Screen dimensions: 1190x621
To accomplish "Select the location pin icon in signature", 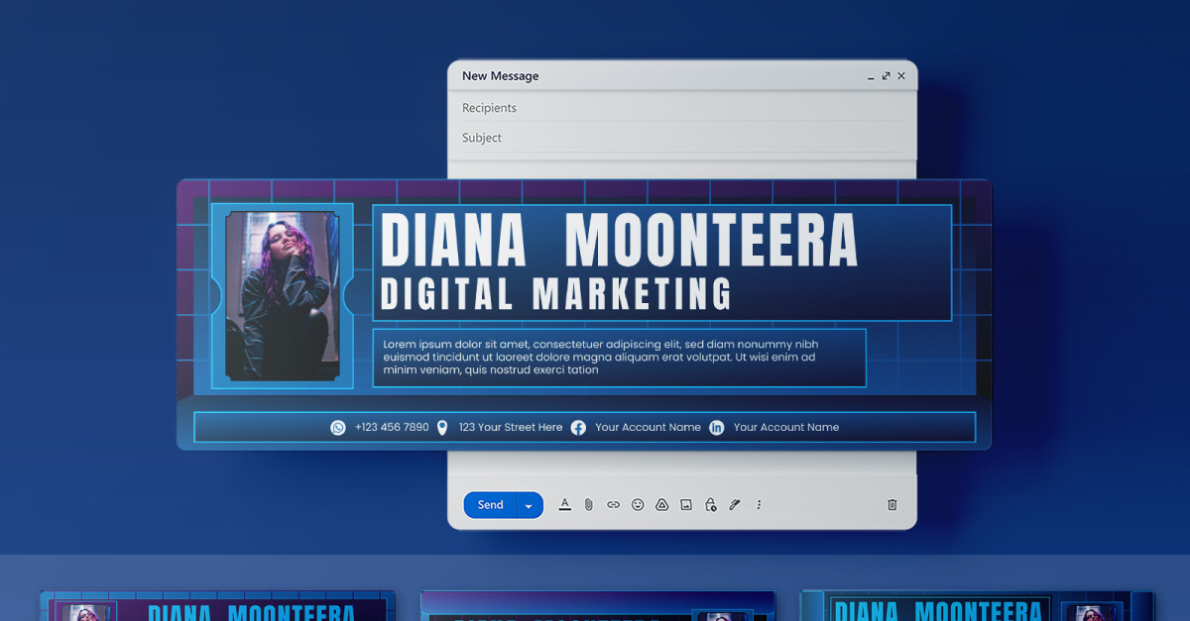I will pyautogui.click(x=441, y=427).
